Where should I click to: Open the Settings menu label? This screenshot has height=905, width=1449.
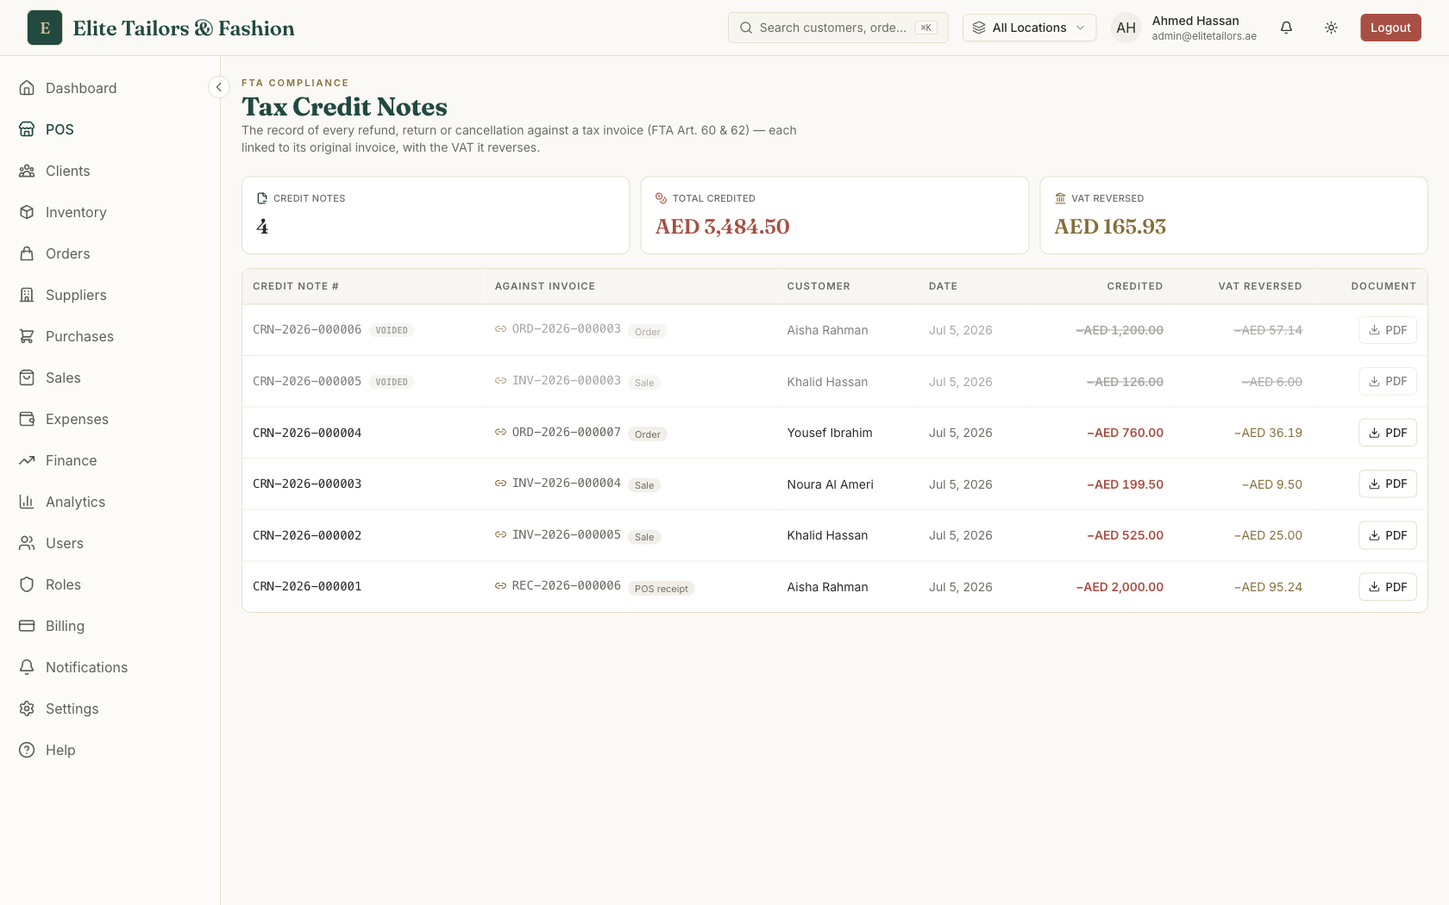72,708
